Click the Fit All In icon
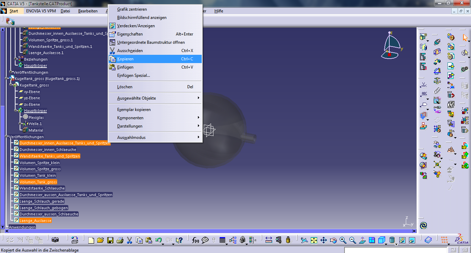The width and height of the screenshot is (471, 253). (x=314, y=240)
